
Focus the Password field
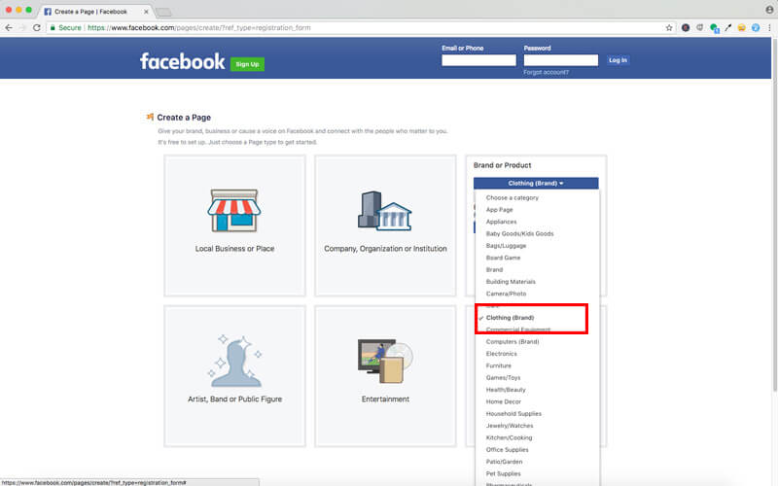tap(561, 60)
